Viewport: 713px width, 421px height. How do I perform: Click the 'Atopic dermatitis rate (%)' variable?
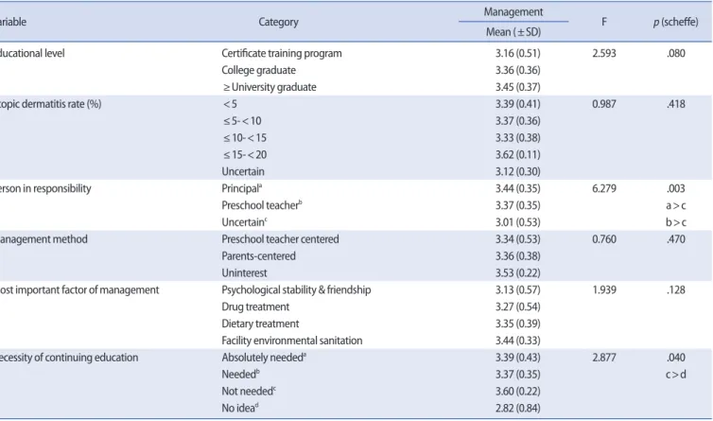(50, 104)
